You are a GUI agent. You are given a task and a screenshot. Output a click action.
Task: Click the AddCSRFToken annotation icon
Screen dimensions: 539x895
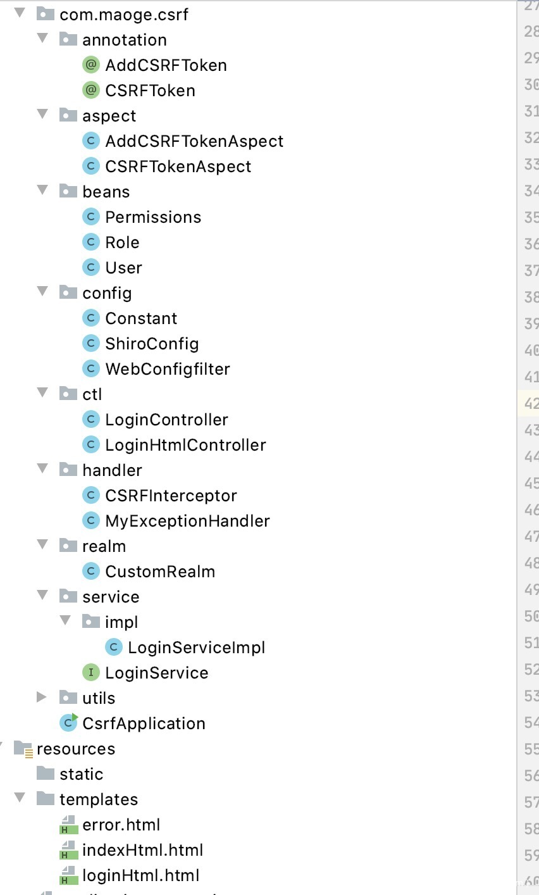pos(91,65)
